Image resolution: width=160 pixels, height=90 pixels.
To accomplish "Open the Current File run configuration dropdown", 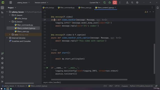I will click(95, 2).
